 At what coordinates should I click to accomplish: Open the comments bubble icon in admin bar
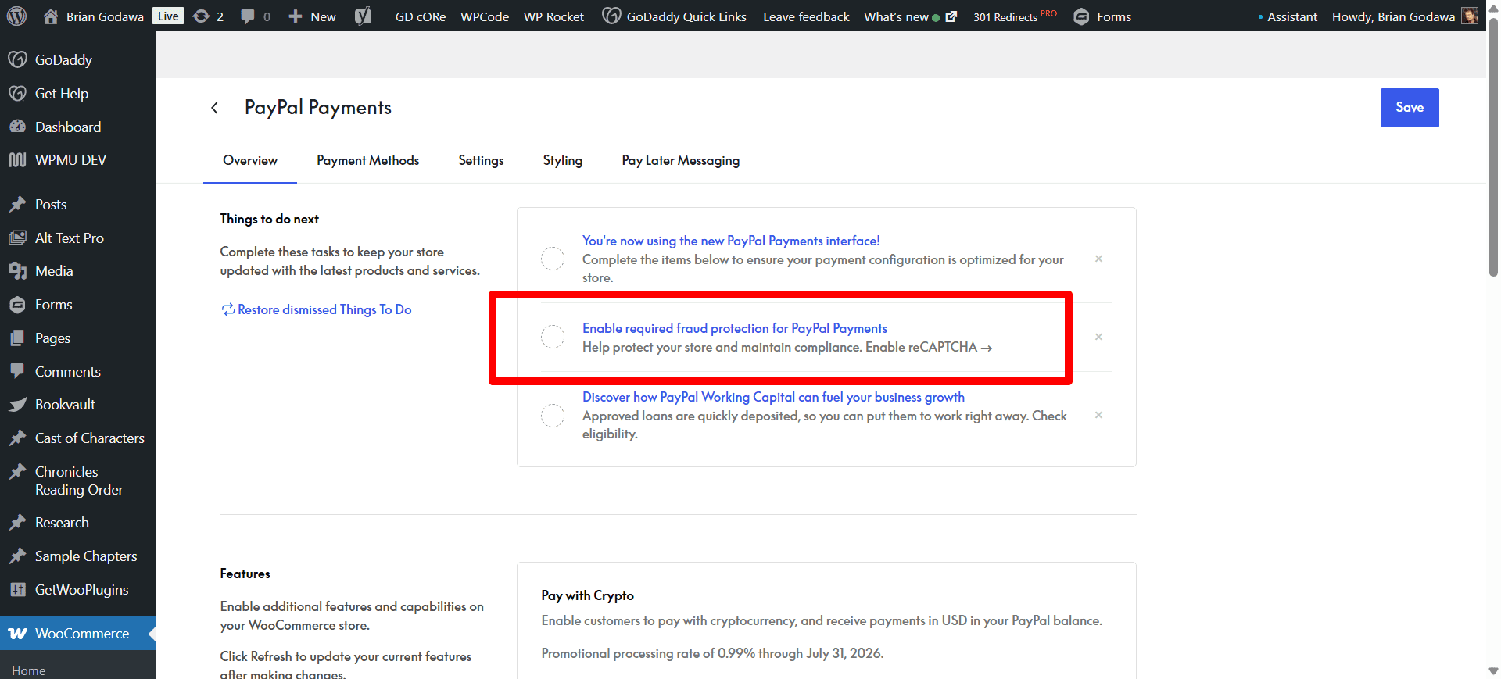tap(248, 16)
